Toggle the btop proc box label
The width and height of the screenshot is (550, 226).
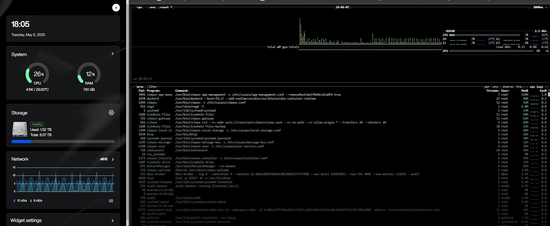(140, 87)
